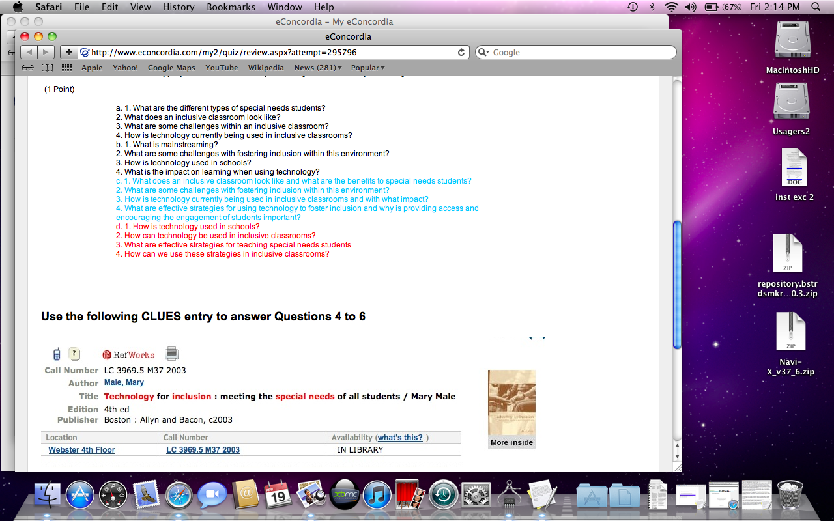Launch iTunes from the Dock

[x=377, y=495]
